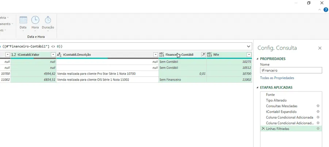Delete the Linhas Filtradas step with X icon
The height and width of the screenshot is (147, 329).
(x=263, y=128)
